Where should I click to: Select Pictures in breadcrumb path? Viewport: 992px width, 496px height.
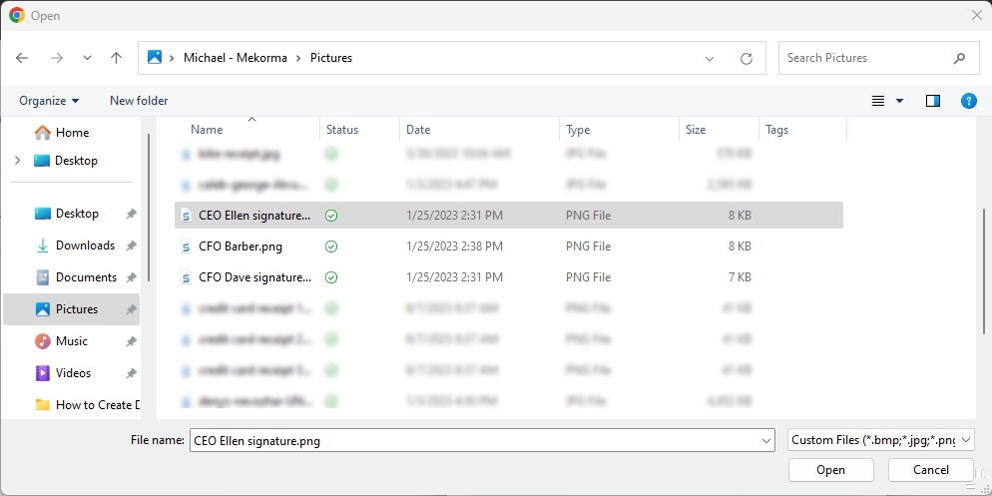click(x=331, y=58)
